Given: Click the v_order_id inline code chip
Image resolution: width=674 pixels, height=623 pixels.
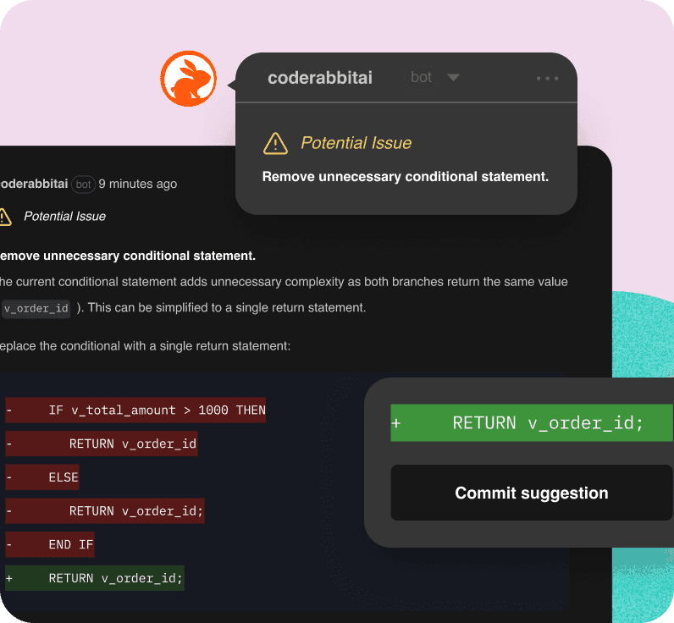Looking at the screenshot, I should (36, 308).
